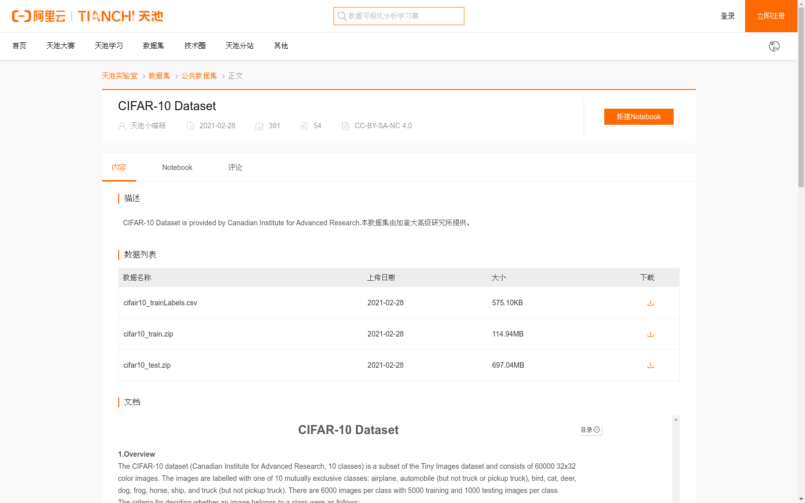805x503 pixels.
Task: Open the 首页 menu item
Action: 19,46
